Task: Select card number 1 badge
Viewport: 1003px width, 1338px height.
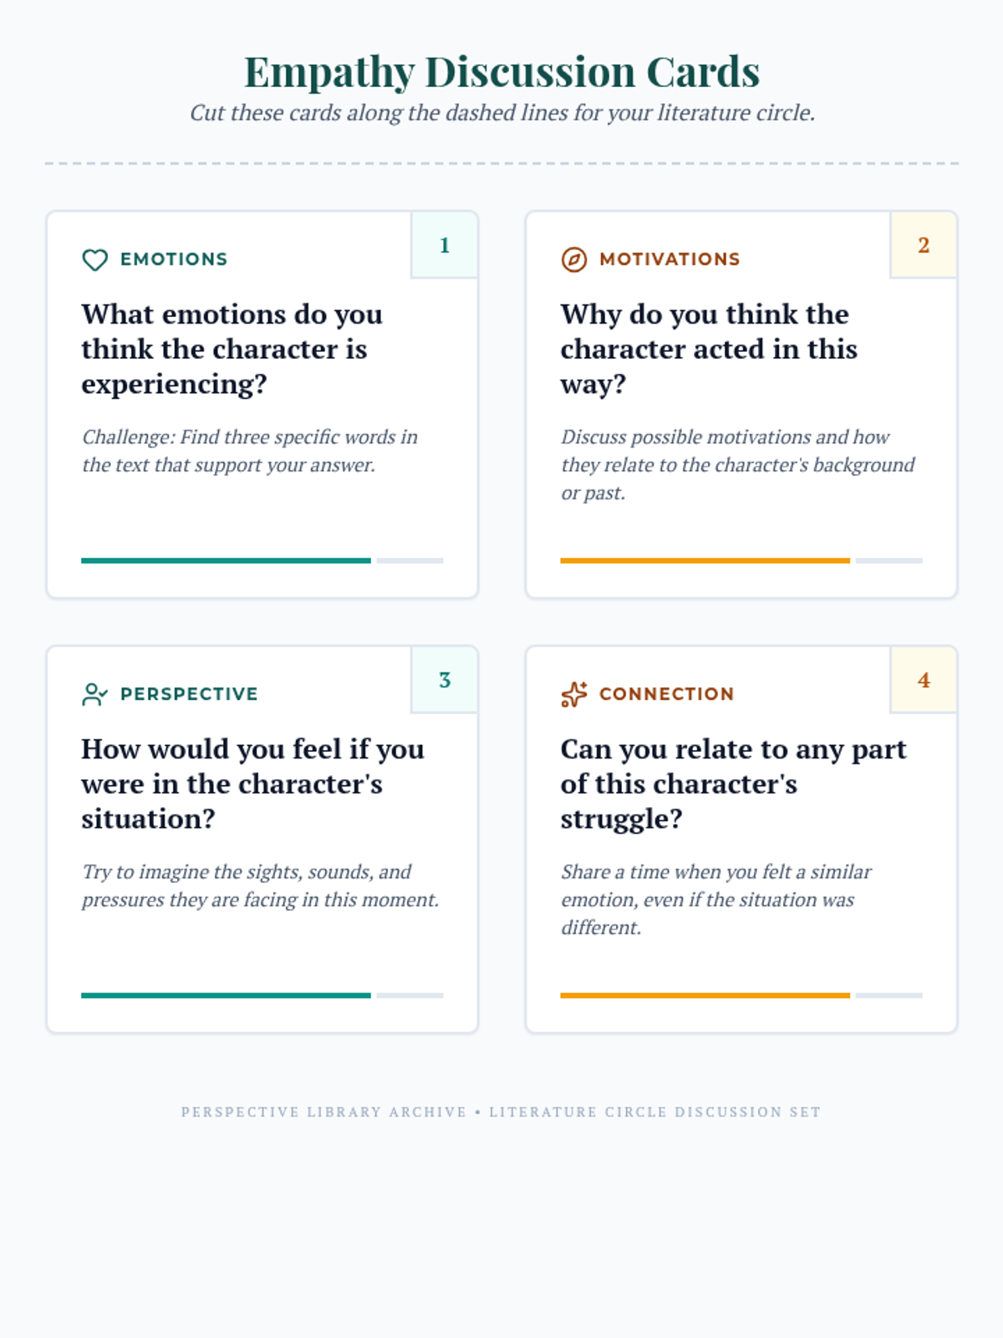Action: click(x=445, y=245)
